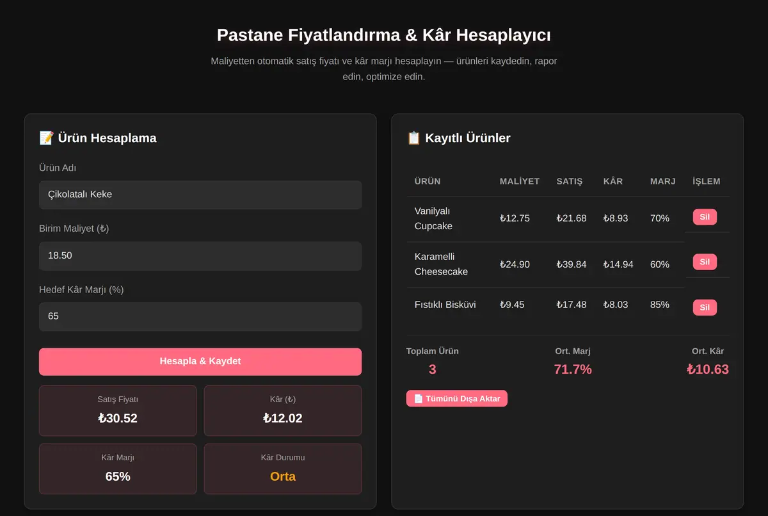The image size is (768, 516).
Task: Click the ₺17.48 sale price cell
Action: tap(572, 305)
